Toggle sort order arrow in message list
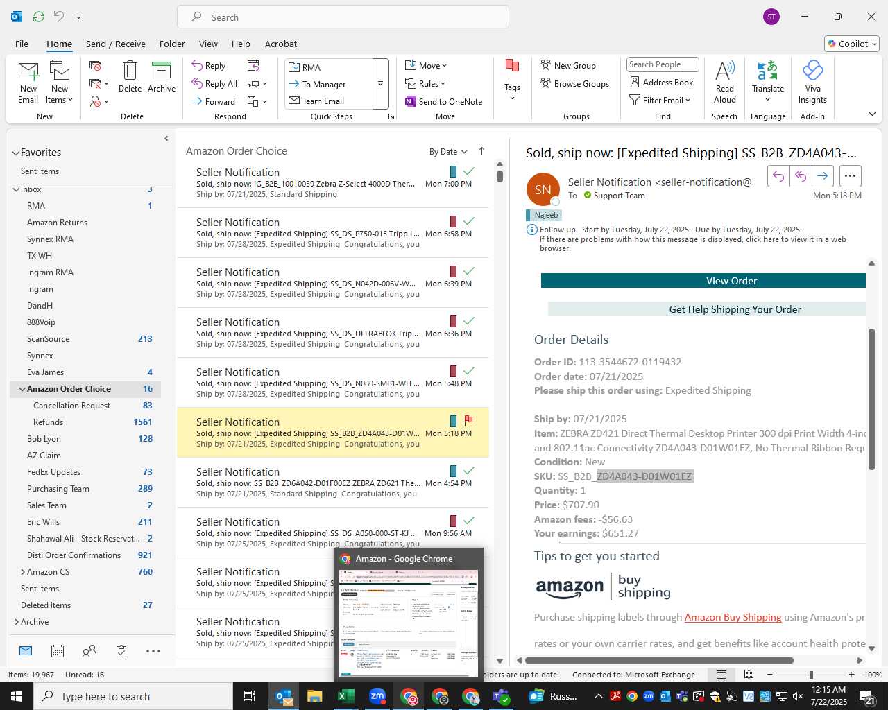Viewport: 888px width, 710px height. pyautogui.click(x=481, y=151)
